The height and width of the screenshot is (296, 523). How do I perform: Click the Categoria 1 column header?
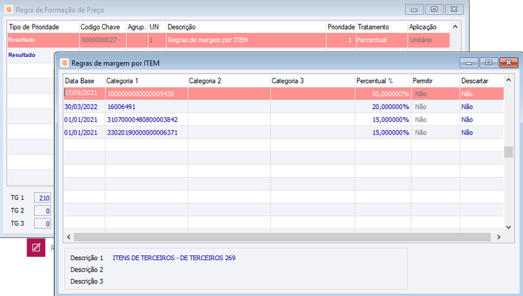146,80
